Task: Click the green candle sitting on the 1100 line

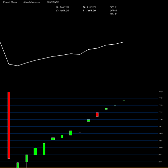Action: click(88, 120)
